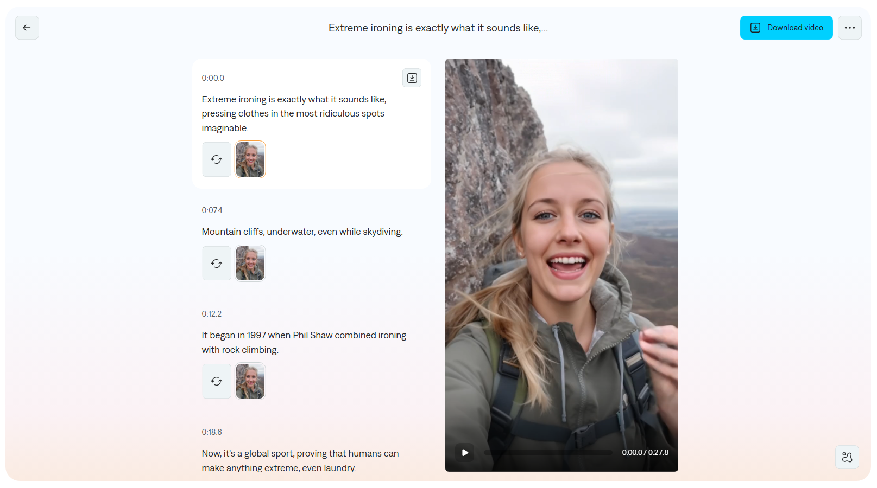
Task: Download the first segment's audio
Action: click(x=412, y=78)
